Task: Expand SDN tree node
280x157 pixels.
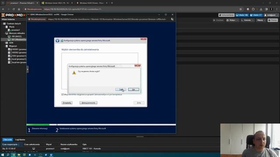Action: point(4,43)
